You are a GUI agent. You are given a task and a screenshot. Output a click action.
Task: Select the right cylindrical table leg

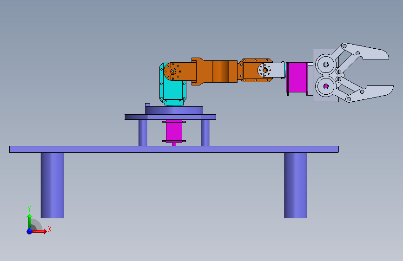pyautogui.click(x=296, y=185)
